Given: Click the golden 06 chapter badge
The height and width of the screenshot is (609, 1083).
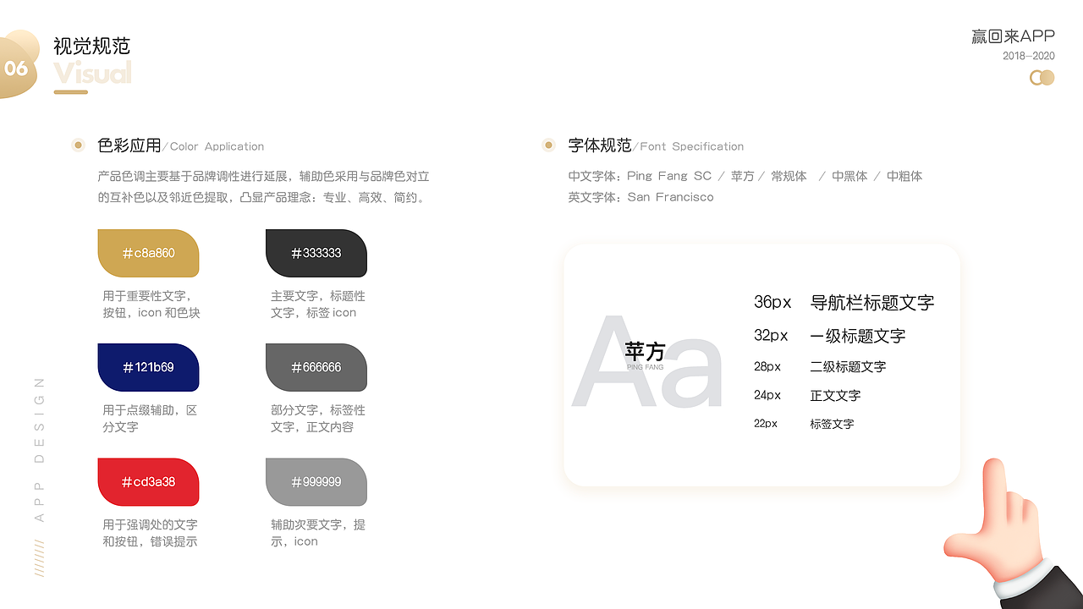Looking at the screenshot, I should (16, 69).
